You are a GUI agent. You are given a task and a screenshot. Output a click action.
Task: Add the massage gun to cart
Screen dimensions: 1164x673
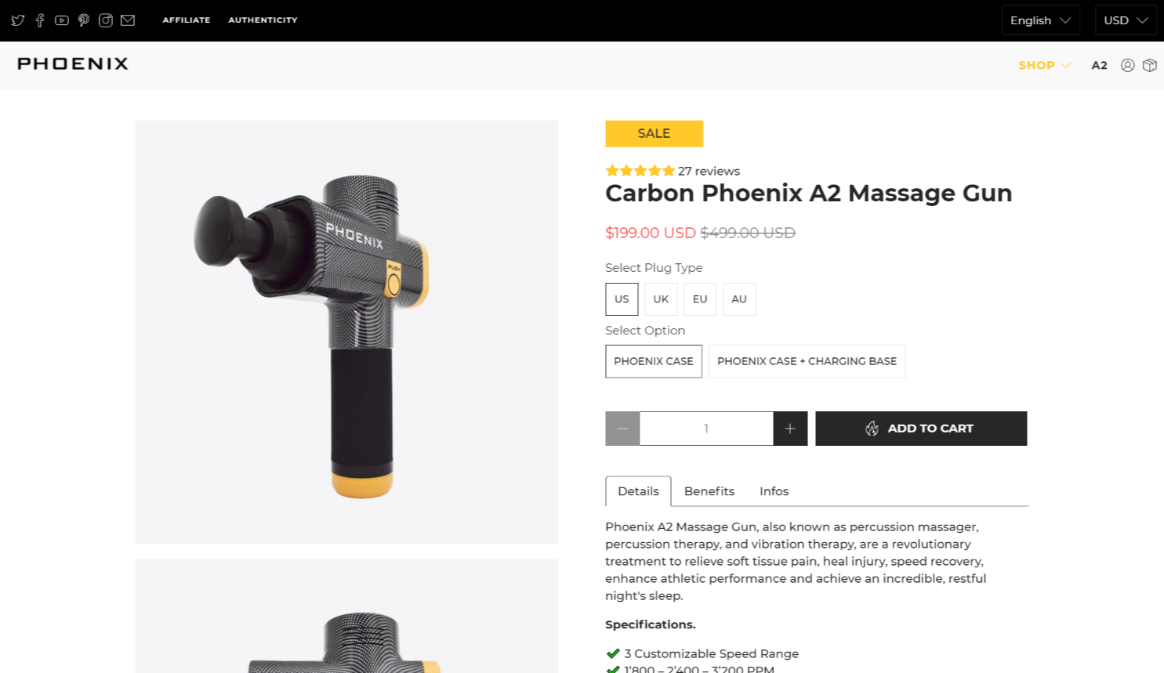tap(921, 429)
